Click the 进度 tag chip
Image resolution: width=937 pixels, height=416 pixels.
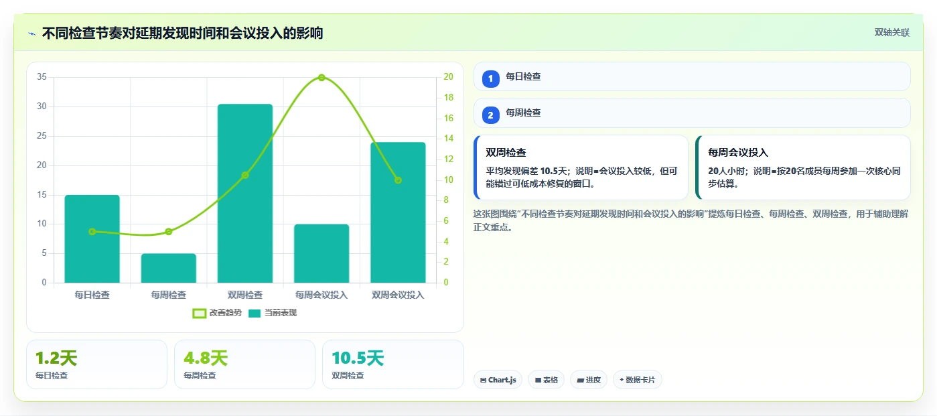pos(589,380)
